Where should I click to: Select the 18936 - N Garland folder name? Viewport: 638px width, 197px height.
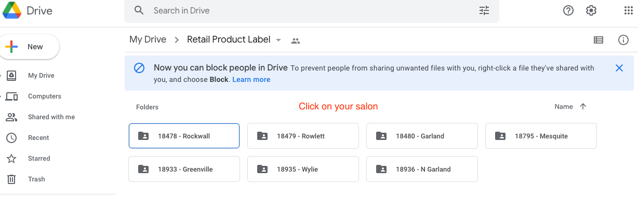[423, 169]
